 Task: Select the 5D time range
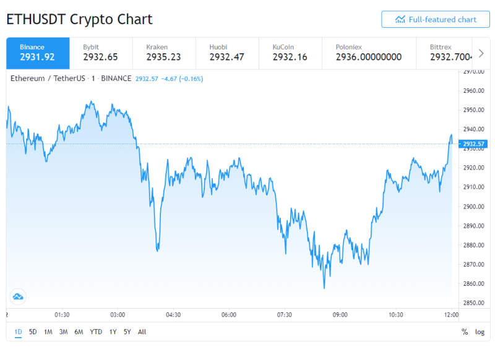(33, 332)
